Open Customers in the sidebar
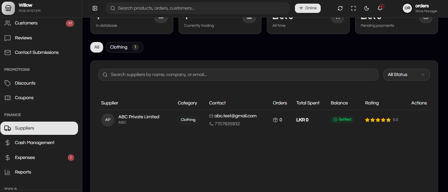This screenshot has width=448, height=192. [x=39, y=23]
